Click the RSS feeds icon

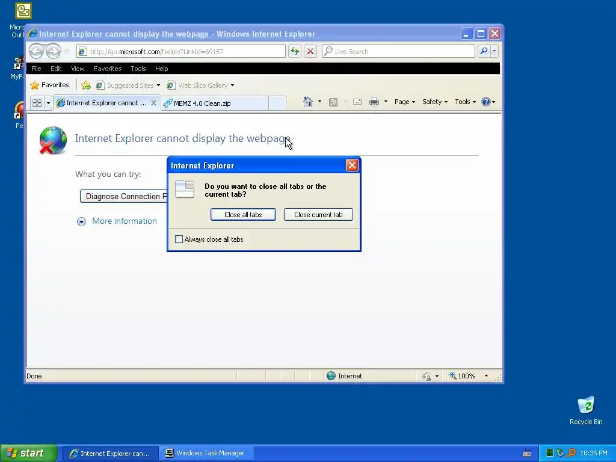tap(333, 102)
